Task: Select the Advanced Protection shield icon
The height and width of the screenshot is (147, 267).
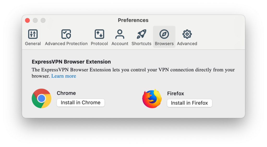Action: [66, 34]
